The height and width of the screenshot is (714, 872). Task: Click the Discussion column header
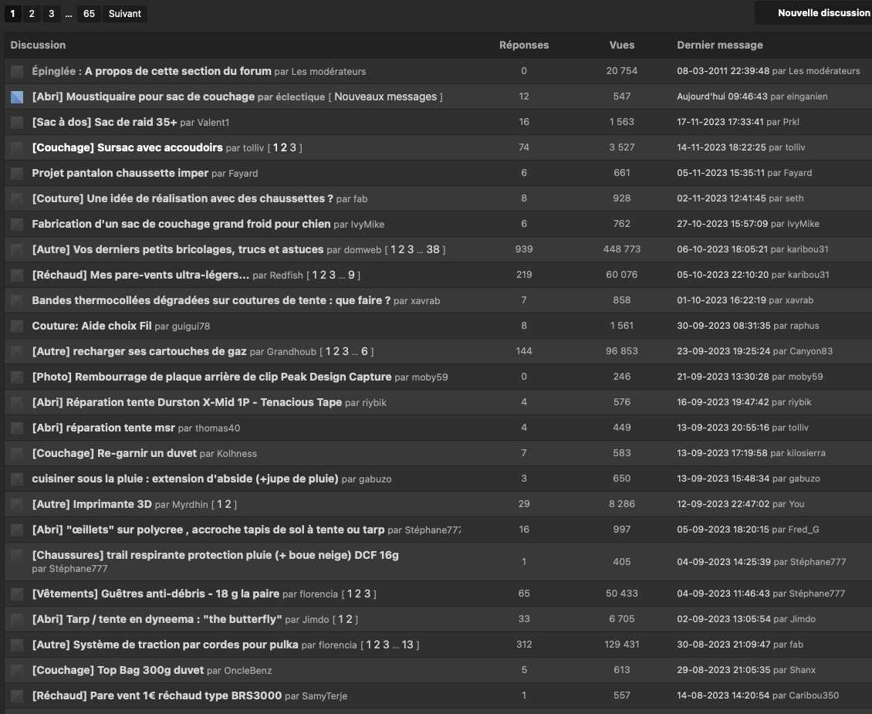pos(38,45)
